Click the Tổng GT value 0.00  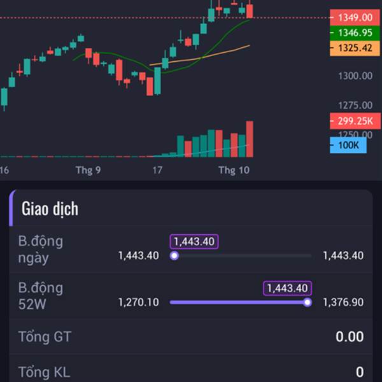point(350,337)
